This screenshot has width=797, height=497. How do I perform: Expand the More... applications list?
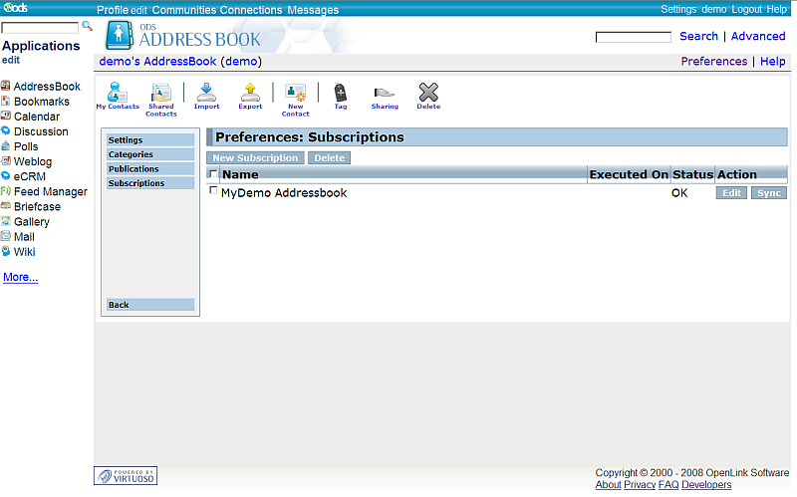pos(20,277)
